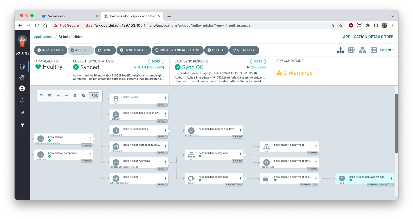
Task: Click MORE under Current Sync Status
Action: click(156, 61)
